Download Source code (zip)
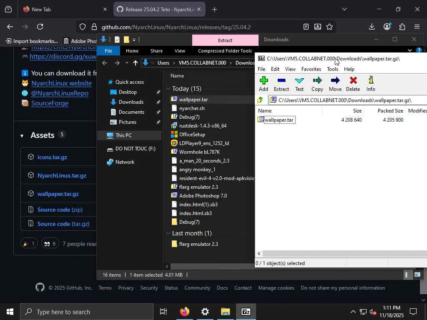Screen dimensions: 427x320 [x=60, y=210]
